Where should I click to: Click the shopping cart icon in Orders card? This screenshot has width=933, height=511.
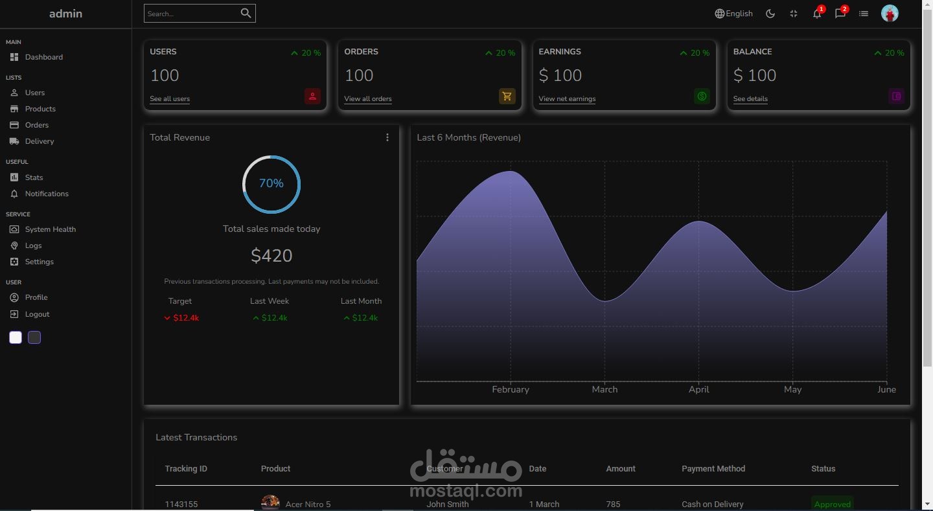[507, 97]
